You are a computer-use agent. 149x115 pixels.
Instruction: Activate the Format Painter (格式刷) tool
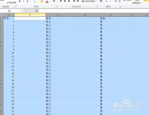[x=11, y=2]
